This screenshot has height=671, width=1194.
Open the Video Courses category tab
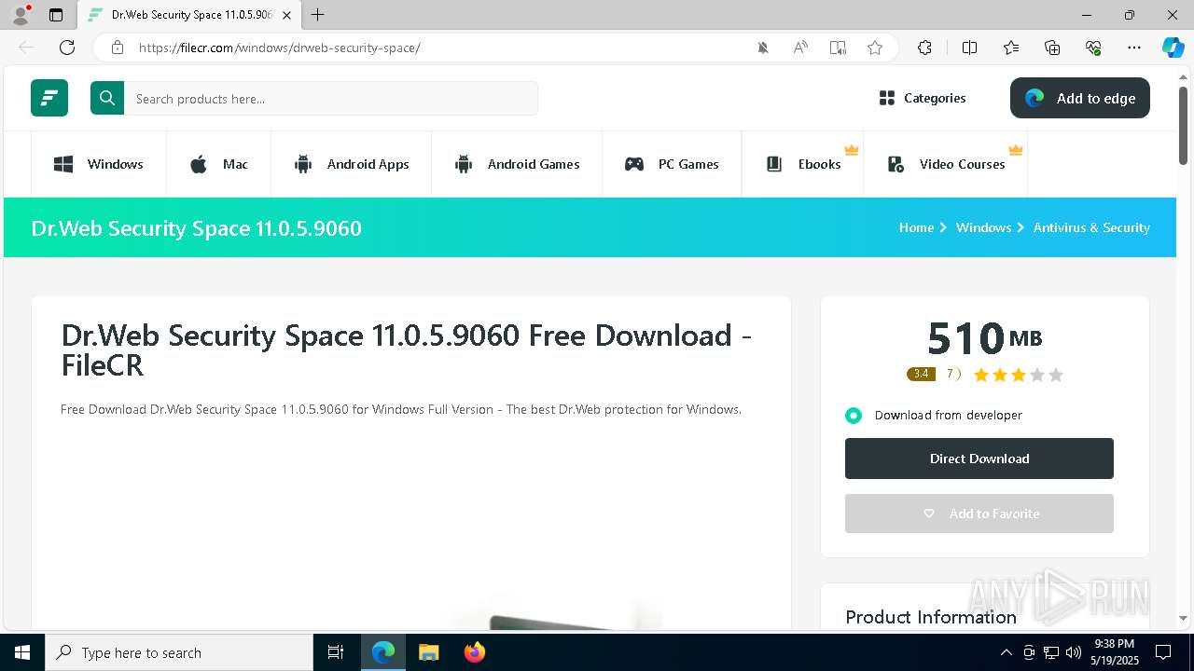pos(946,164)
